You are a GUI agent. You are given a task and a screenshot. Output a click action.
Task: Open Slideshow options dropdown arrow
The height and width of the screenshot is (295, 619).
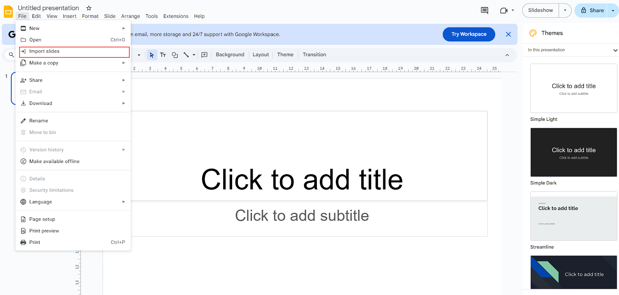tap(565, 10)
